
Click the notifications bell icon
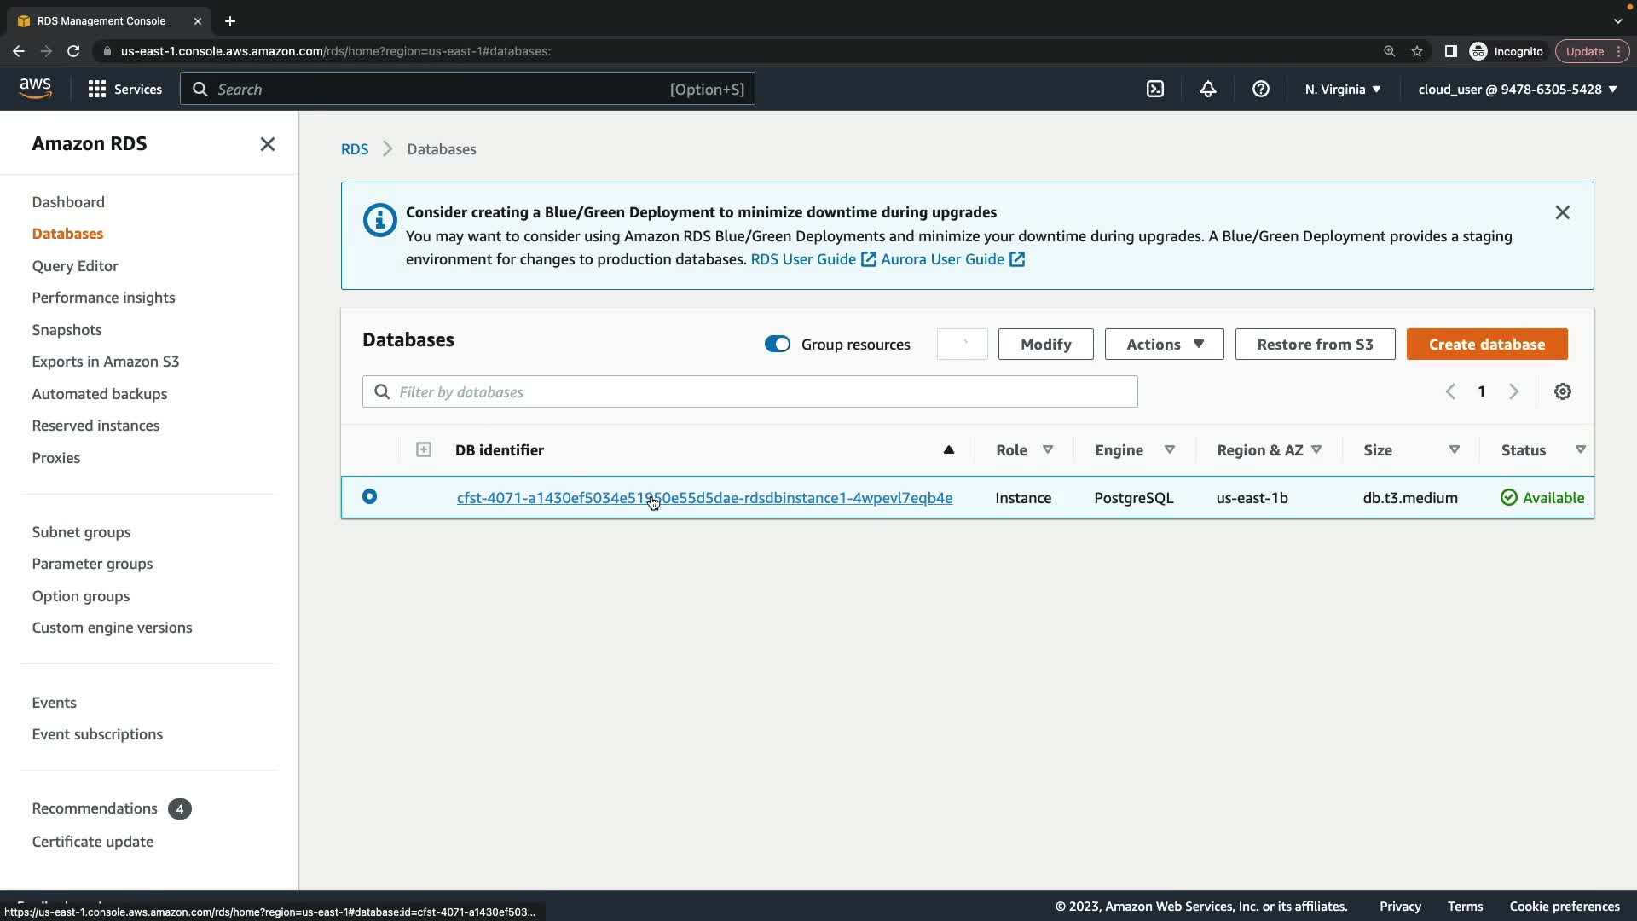(1208, 89)
